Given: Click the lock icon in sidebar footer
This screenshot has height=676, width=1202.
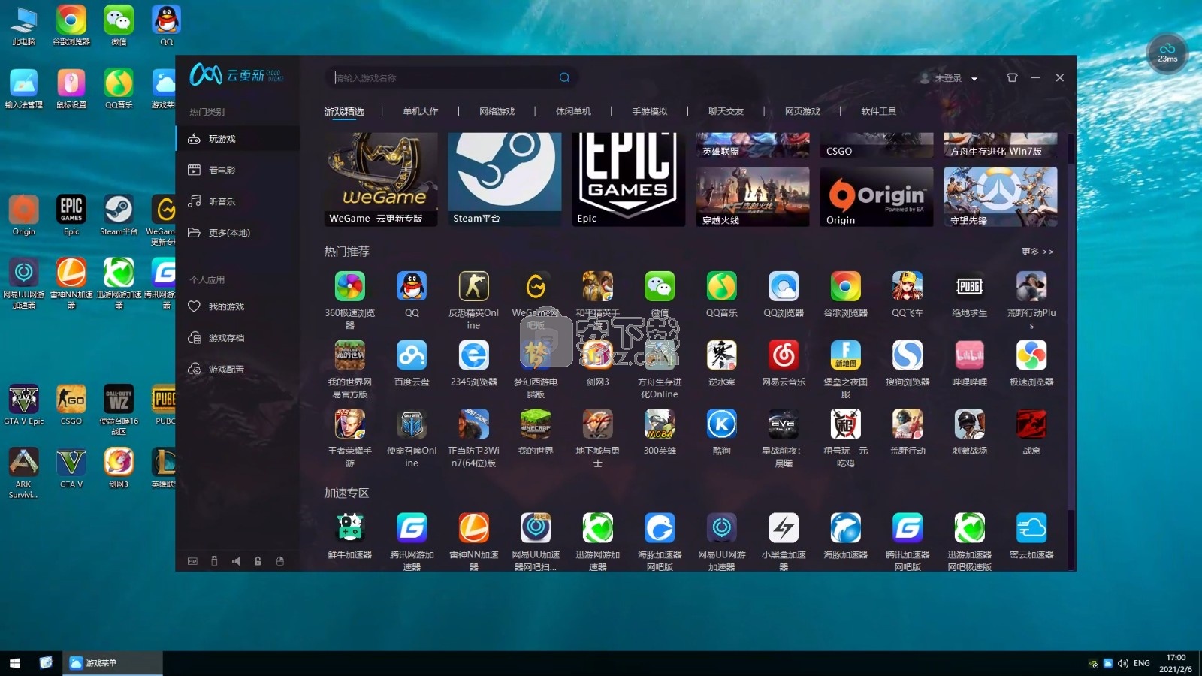Looking at the screenshot, I should tap(258, 561).
